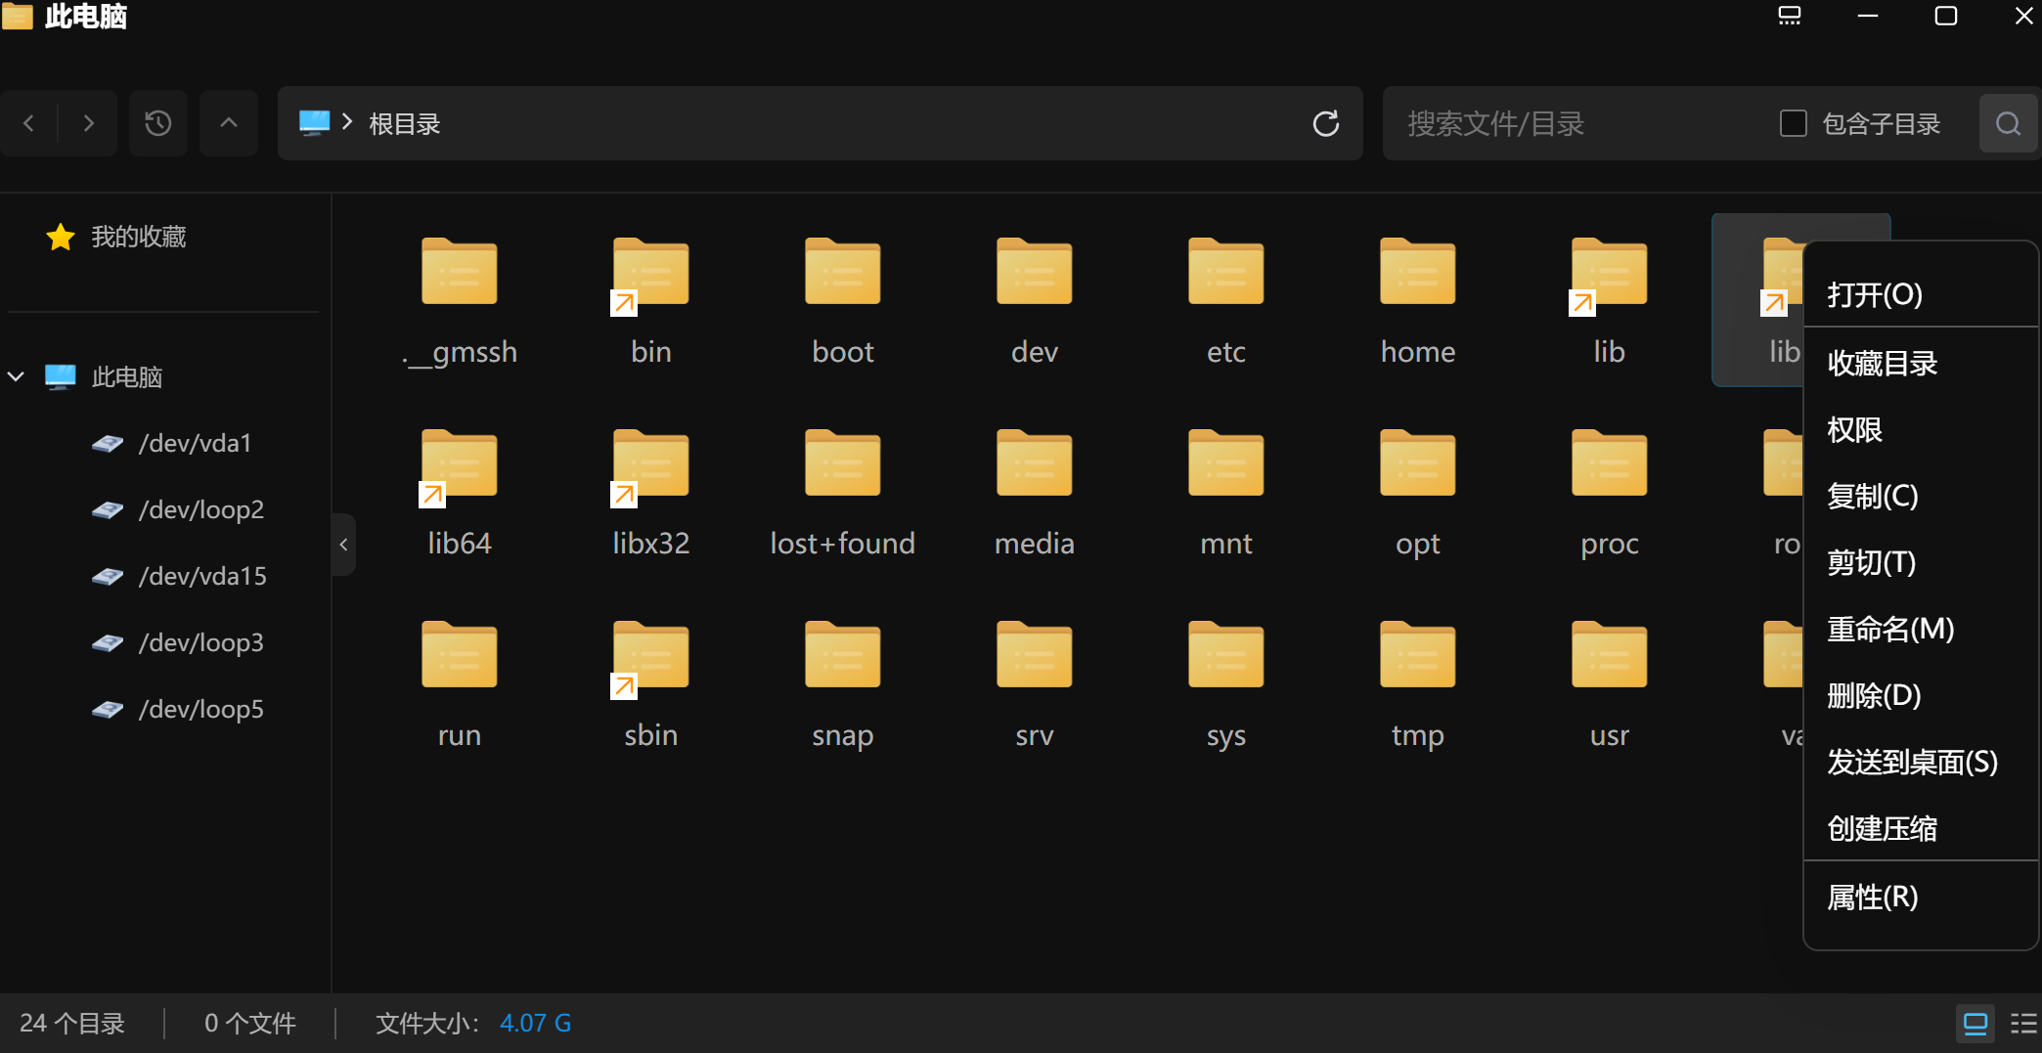Open 我的收藏 favorites in sidebar

[x=138, y=237]
